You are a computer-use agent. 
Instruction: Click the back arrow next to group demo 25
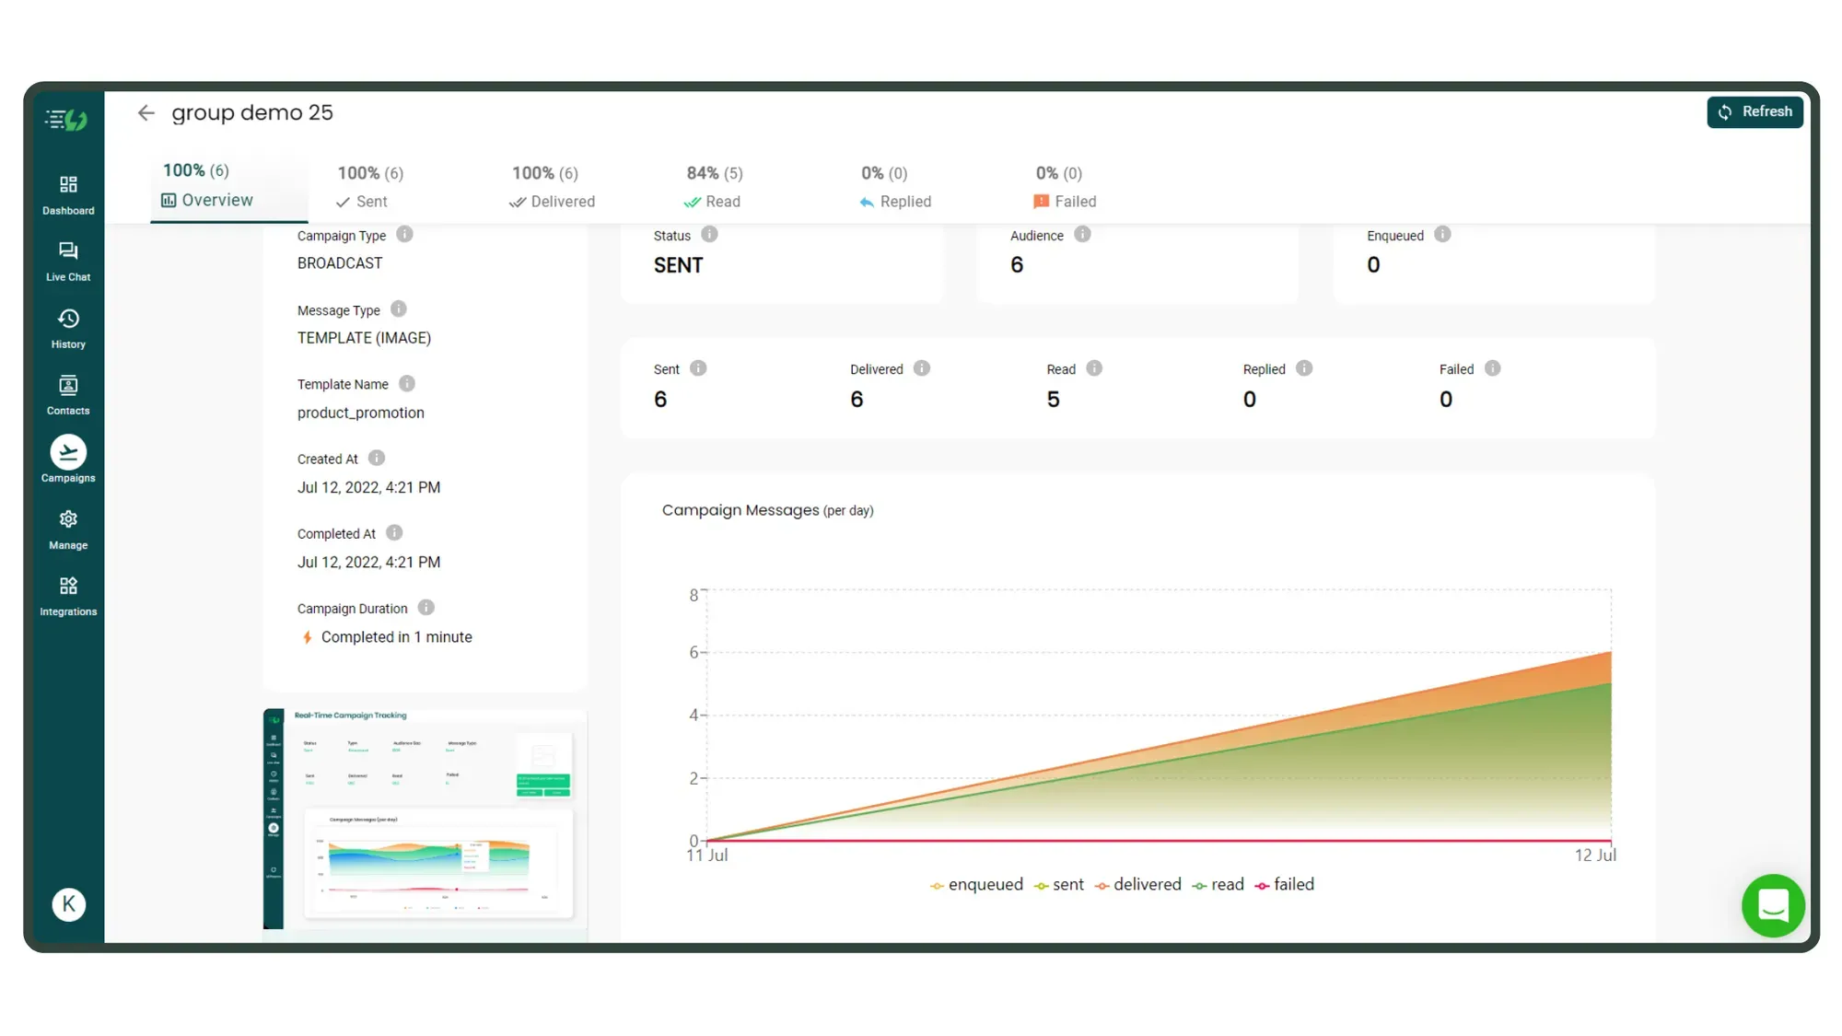(x=146, y=112)
